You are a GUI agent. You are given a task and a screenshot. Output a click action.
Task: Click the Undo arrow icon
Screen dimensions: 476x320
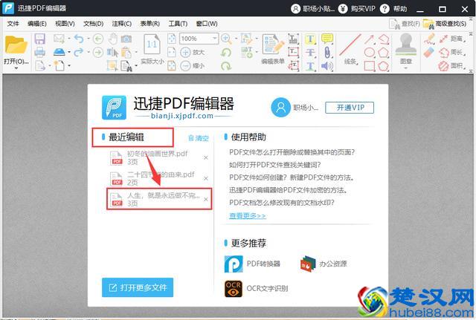pos(79,39)
